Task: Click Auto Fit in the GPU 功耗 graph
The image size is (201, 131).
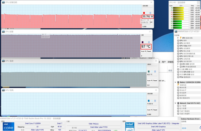Action: coord(150,110)
